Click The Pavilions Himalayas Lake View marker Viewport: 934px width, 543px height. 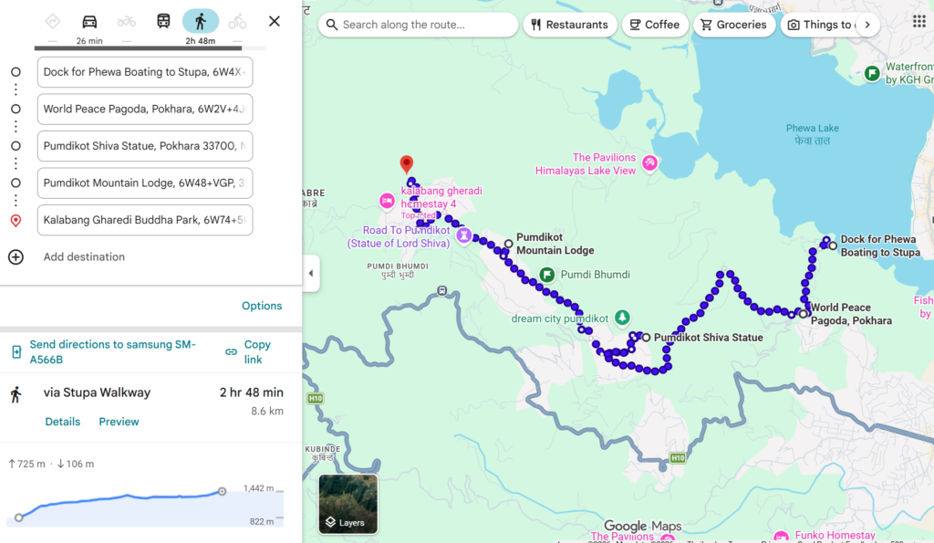click(649, 162)
